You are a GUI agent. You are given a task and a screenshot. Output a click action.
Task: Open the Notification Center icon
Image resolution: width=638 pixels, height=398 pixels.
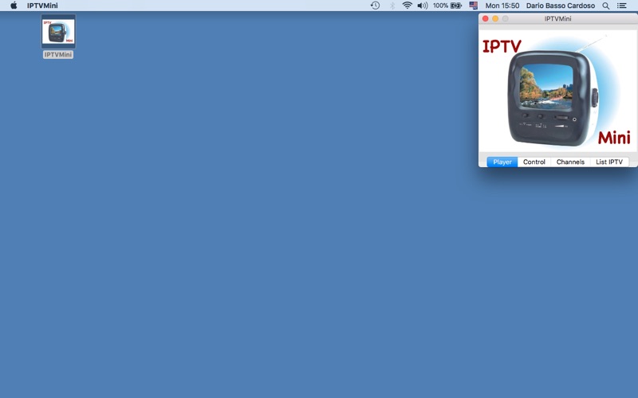coord(622,6)
